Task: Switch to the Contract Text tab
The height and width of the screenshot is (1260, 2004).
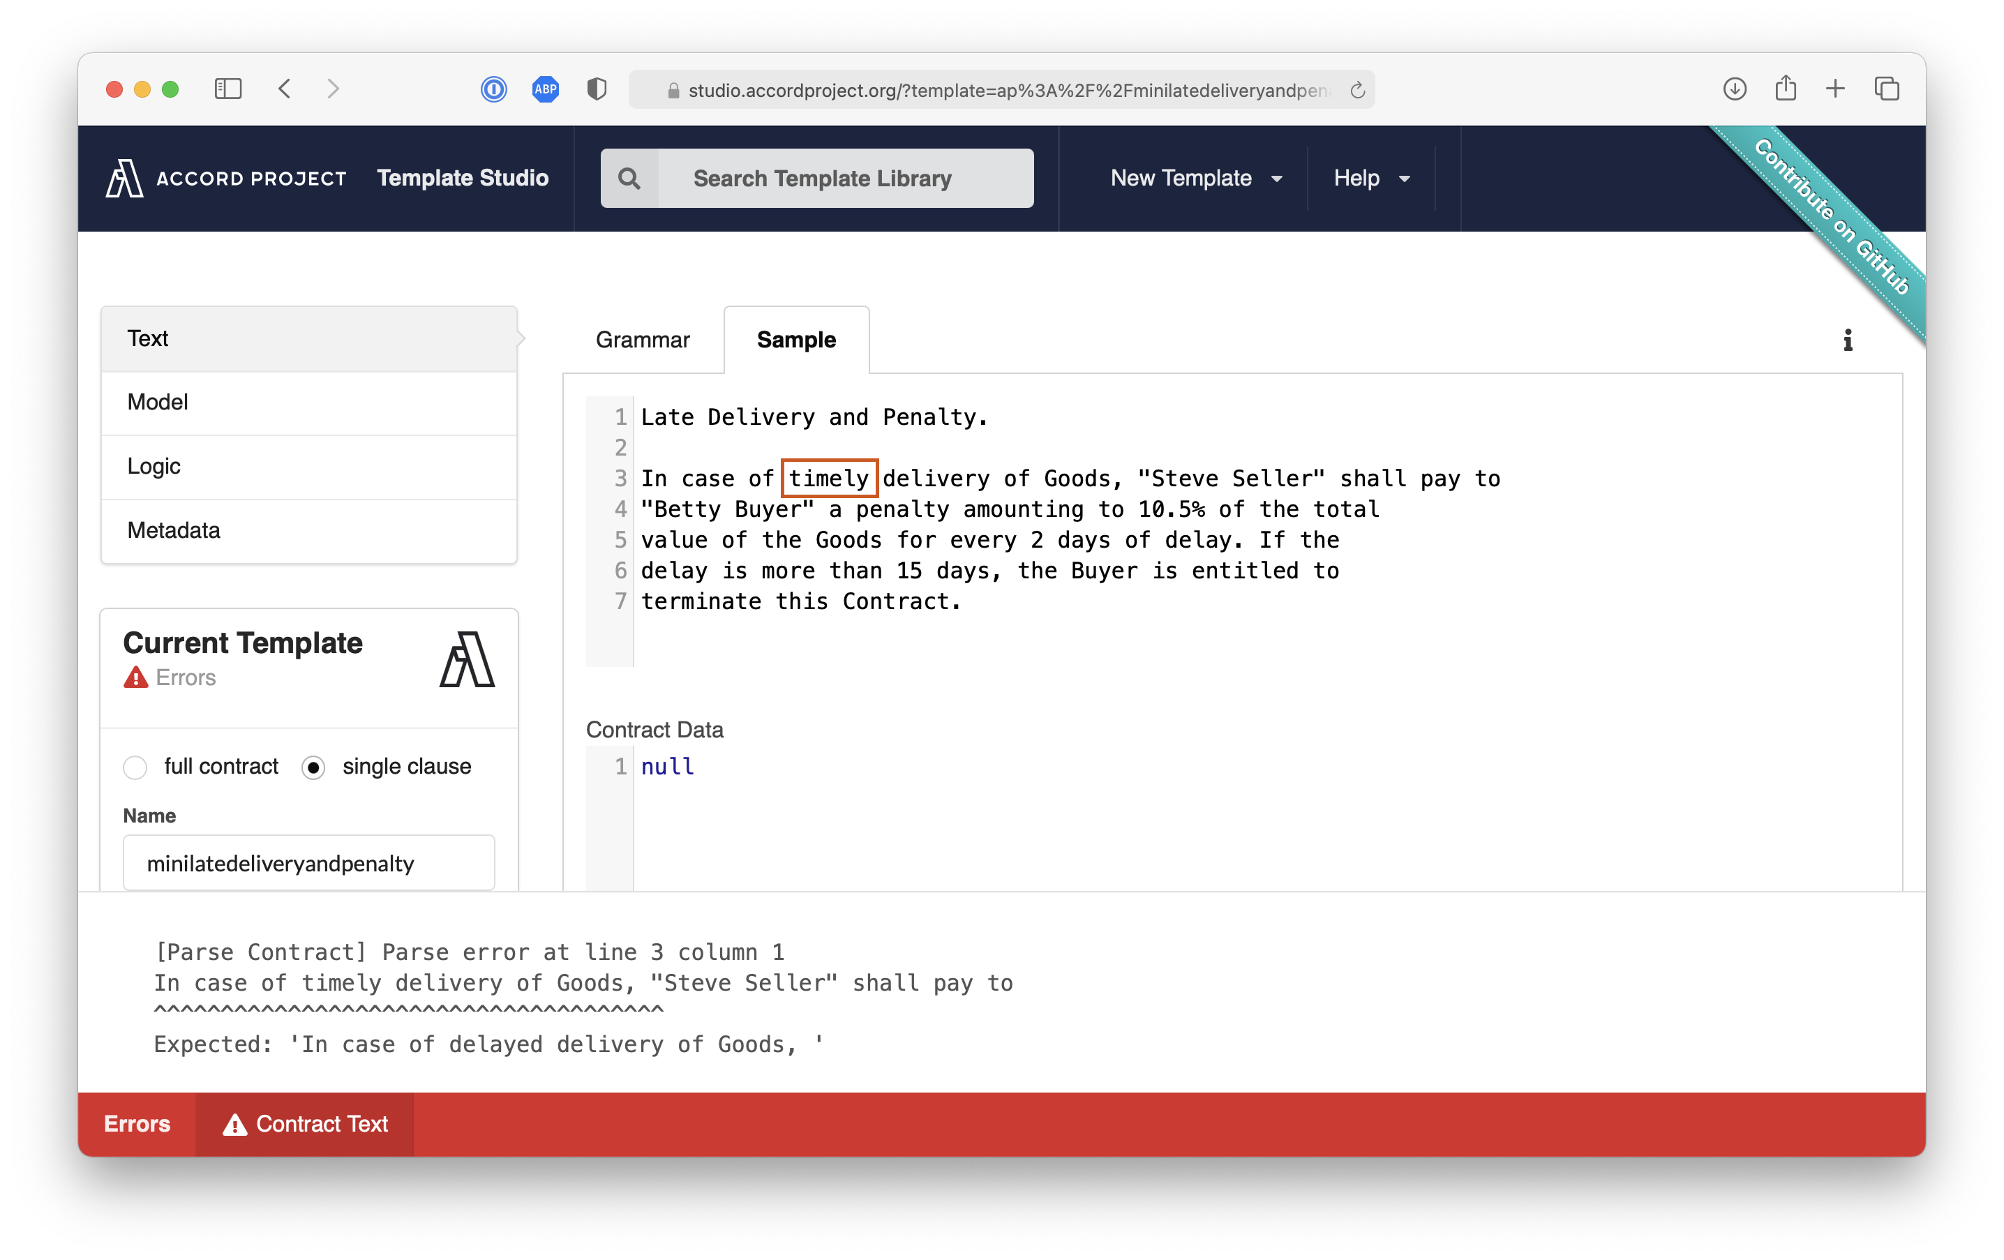Action: (x=306, y=1122)
